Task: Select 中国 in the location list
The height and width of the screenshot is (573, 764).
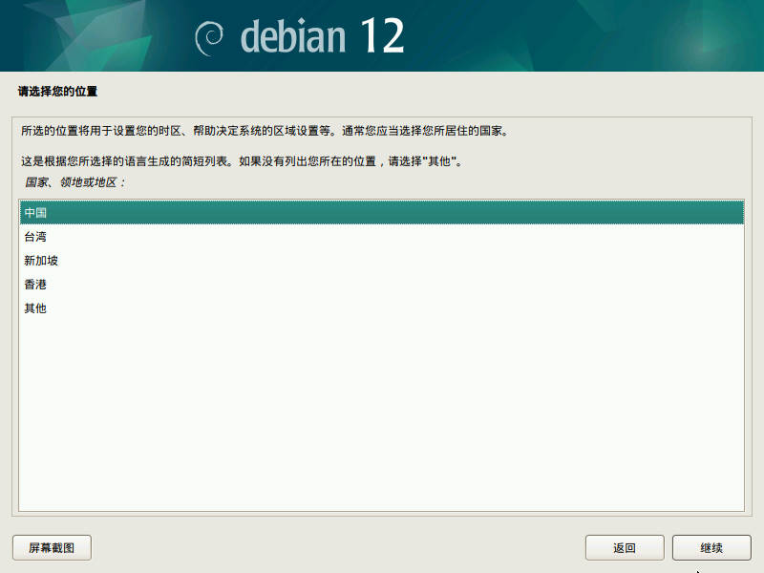Action: 382,212
